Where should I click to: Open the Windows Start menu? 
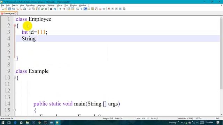3,123
